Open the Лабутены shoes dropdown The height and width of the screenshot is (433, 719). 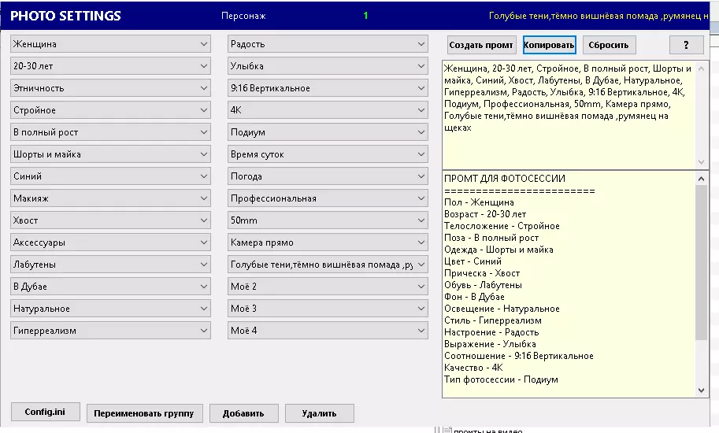click(110, 265)
